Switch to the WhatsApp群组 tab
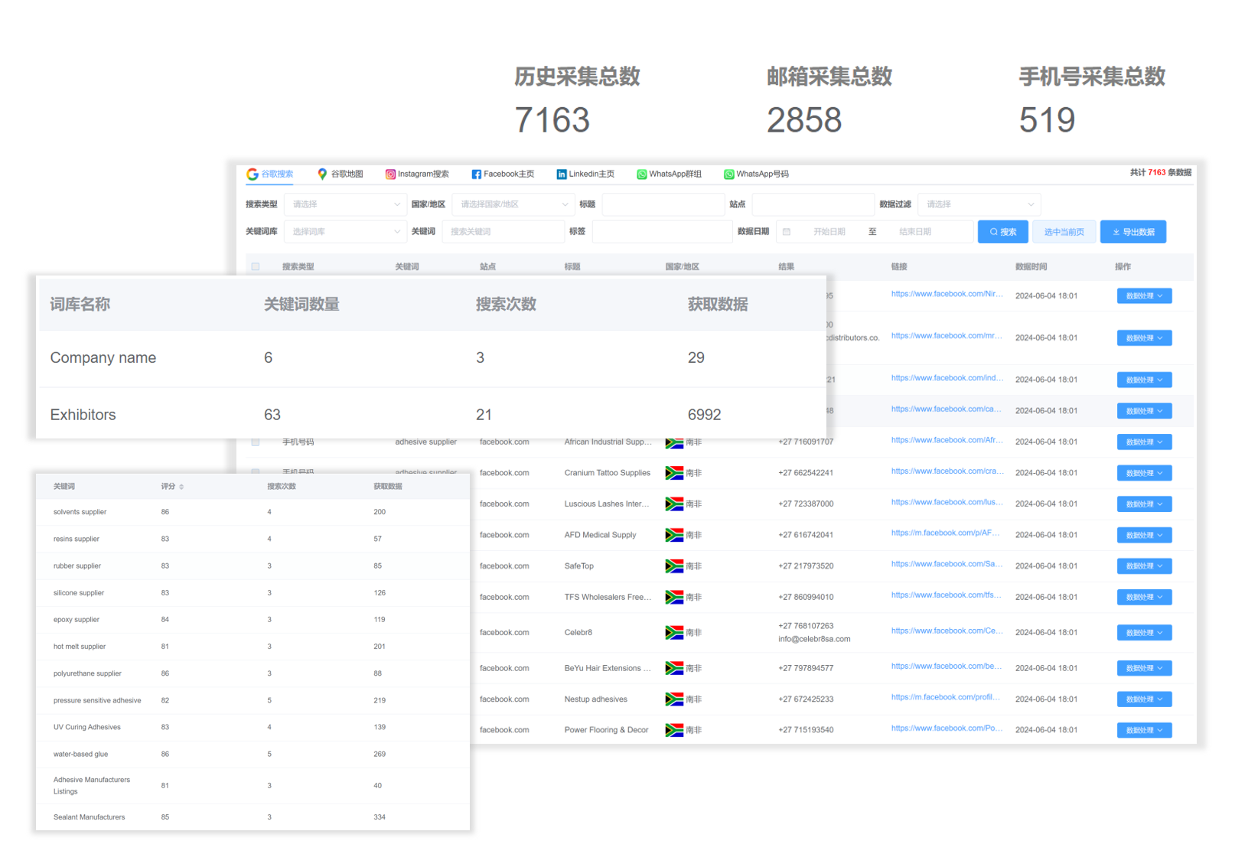Image resolution: width=1248 pixels, height=854 pixels. pyautogui.click(x=669, y=174)
